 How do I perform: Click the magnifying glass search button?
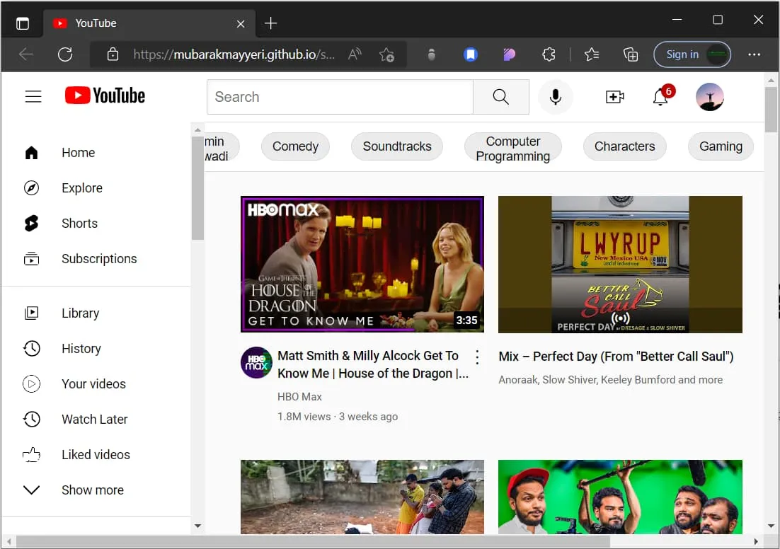pyautogui.click(x=500, y=97)
